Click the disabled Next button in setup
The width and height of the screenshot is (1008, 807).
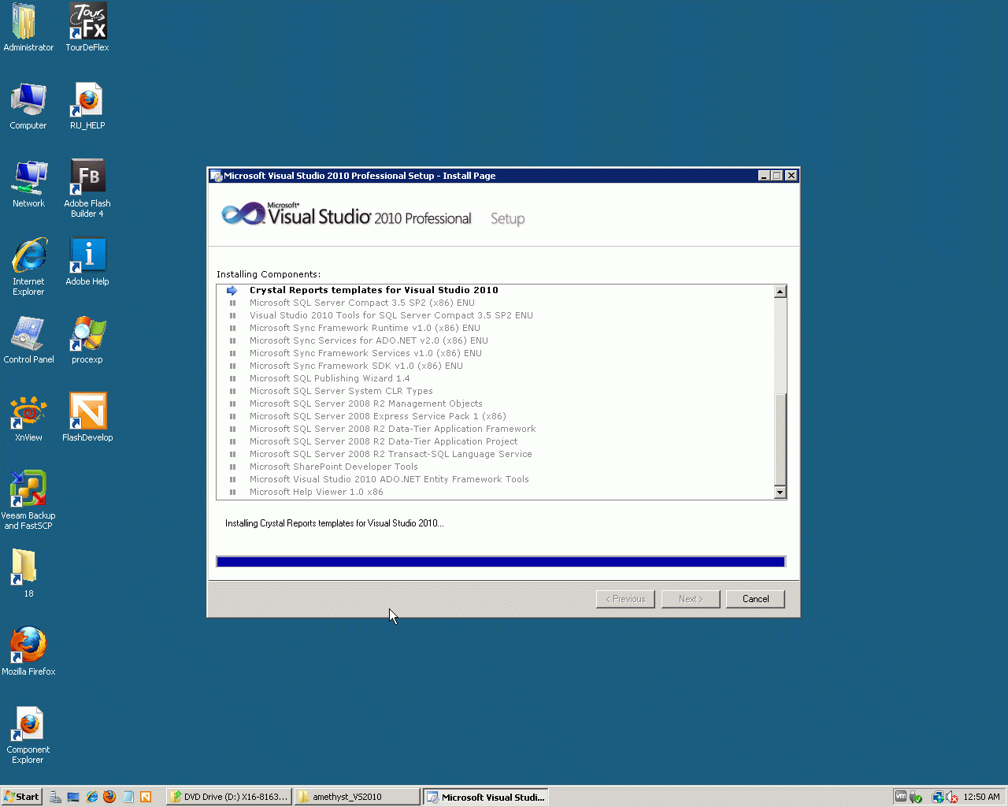[x=691, y=599]
